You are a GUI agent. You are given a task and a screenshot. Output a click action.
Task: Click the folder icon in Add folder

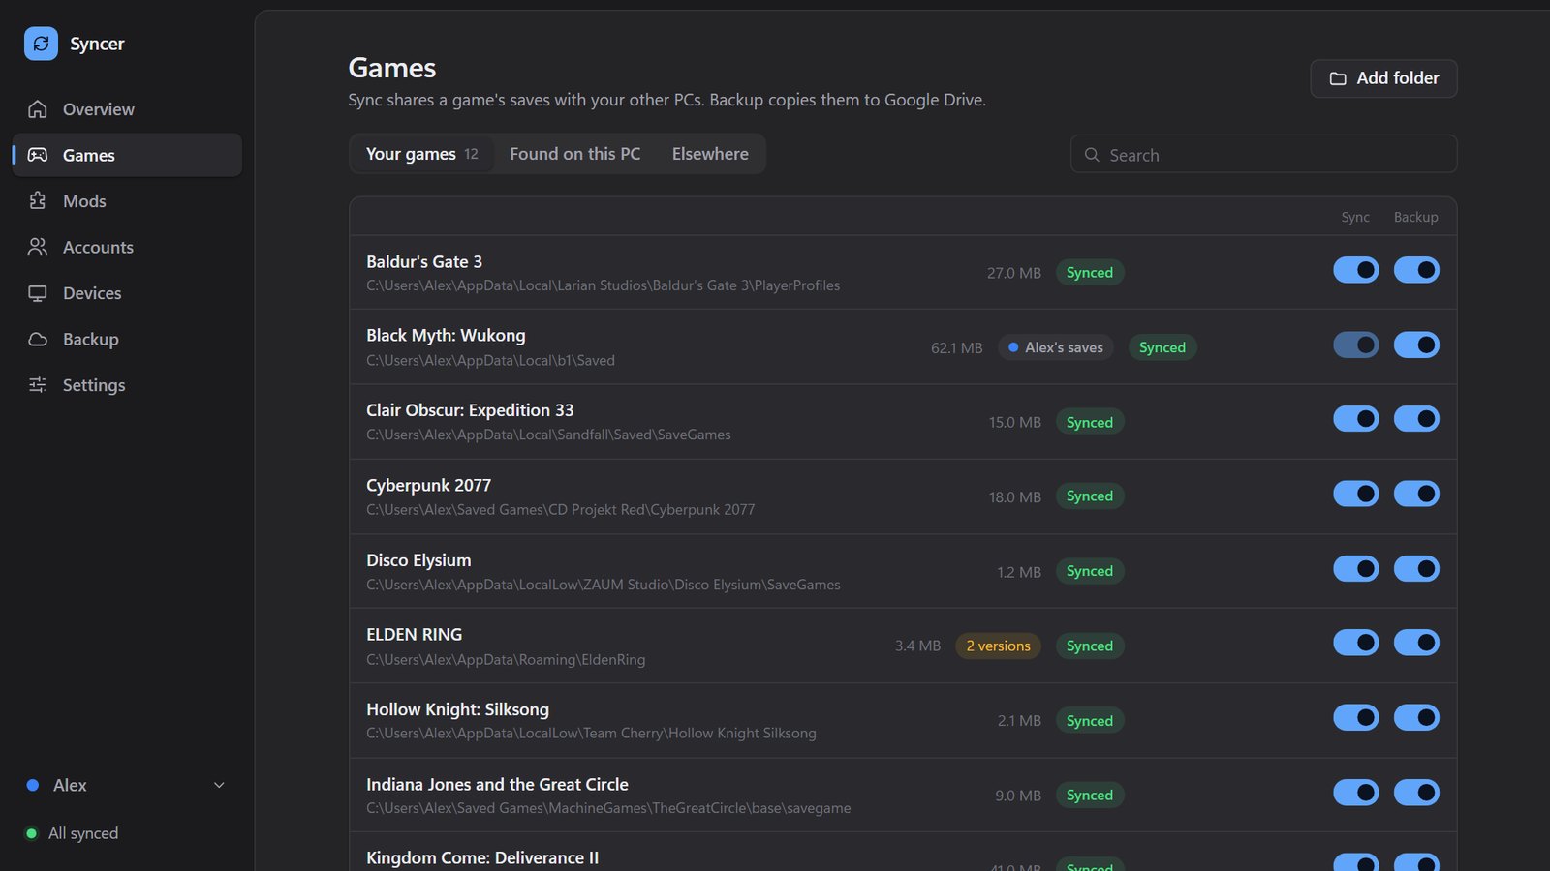[1338, 78]
